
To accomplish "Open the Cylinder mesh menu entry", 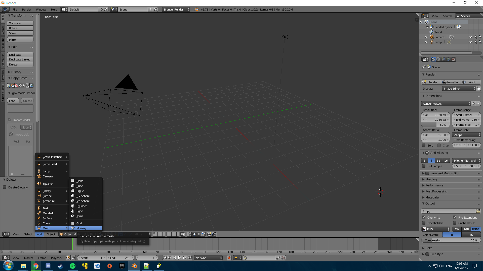I will 82,206.
